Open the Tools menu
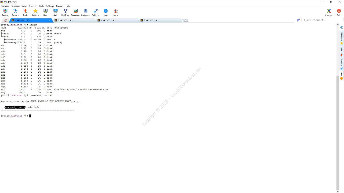 [41, 6]
